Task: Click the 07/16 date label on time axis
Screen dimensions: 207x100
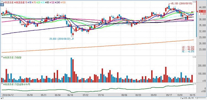Action: [x=101, y=95]
